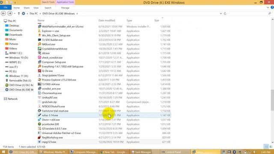Click the 7z1900-x64.exe icon
The image size is (274, 154).
coord(39,84)
